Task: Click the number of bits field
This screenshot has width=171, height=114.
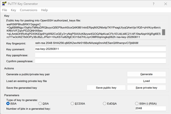Action: (x=151, y=109)
